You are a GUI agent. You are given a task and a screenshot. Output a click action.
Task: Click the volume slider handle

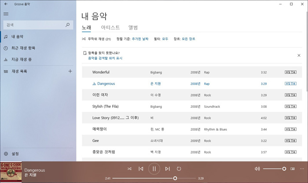(284, 168)
